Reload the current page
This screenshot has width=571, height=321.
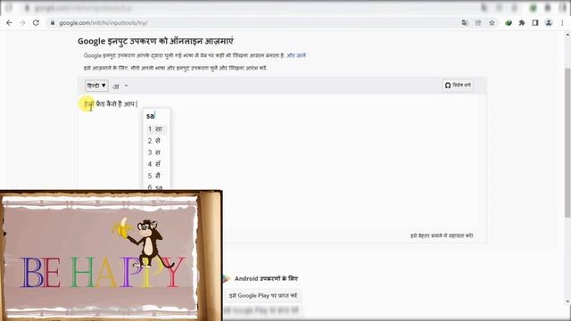coord(36,23)
